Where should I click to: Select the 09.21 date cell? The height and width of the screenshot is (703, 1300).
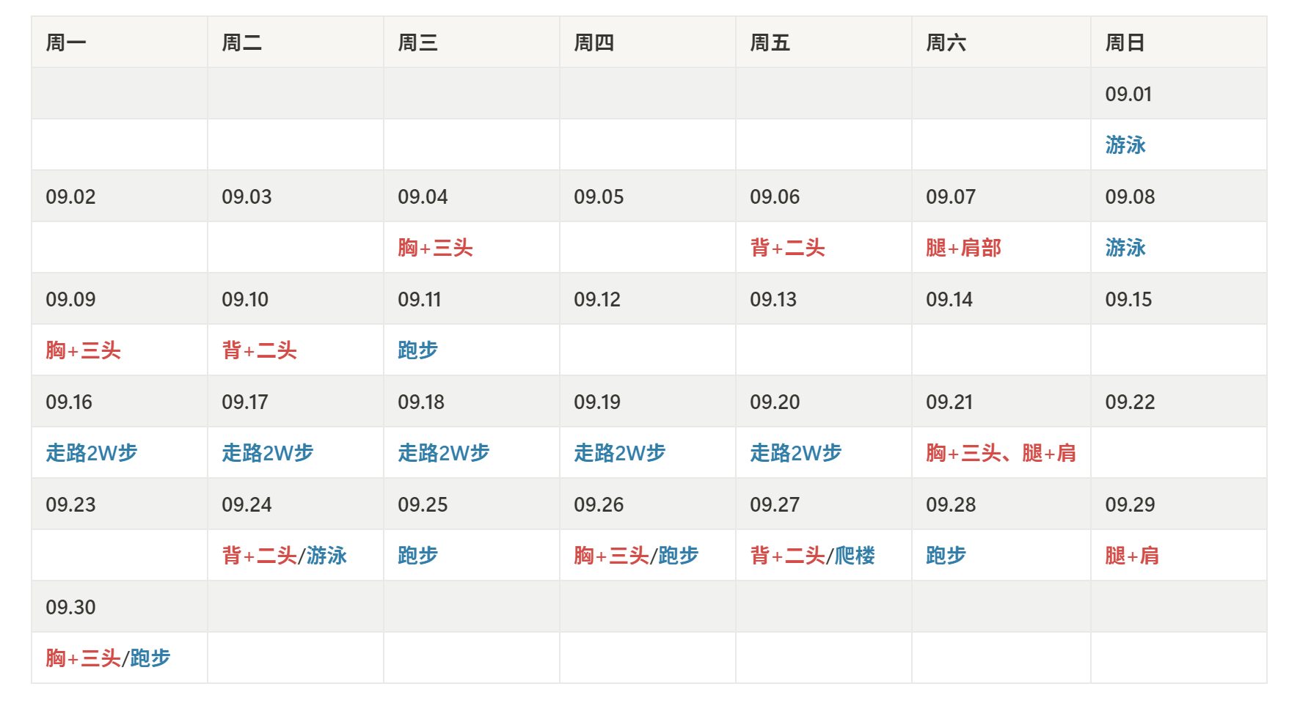click(x=1001, y=402)
